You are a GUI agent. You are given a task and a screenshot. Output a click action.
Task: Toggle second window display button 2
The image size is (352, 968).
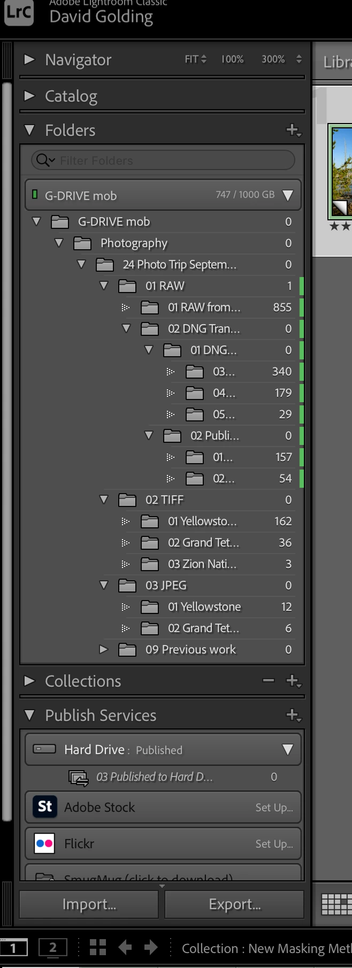[52, 948]
